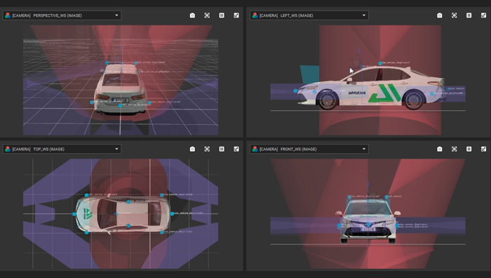Open the TOP_WS camera dropdown
The width and height of the screenshot is (491, 278).
(62, 150)
